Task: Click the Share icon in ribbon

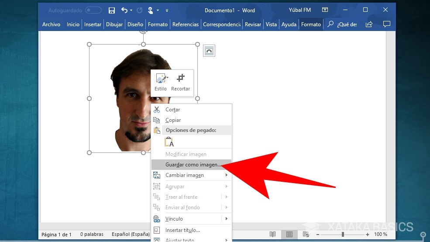Action: [369, 24]
